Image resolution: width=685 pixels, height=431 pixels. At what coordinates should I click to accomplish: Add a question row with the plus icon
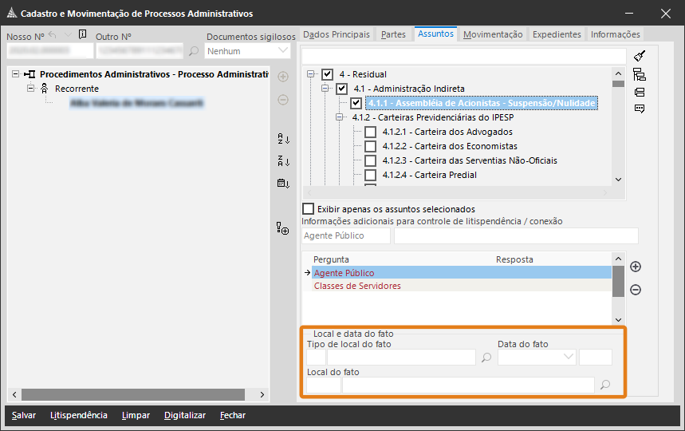(636, 267)
